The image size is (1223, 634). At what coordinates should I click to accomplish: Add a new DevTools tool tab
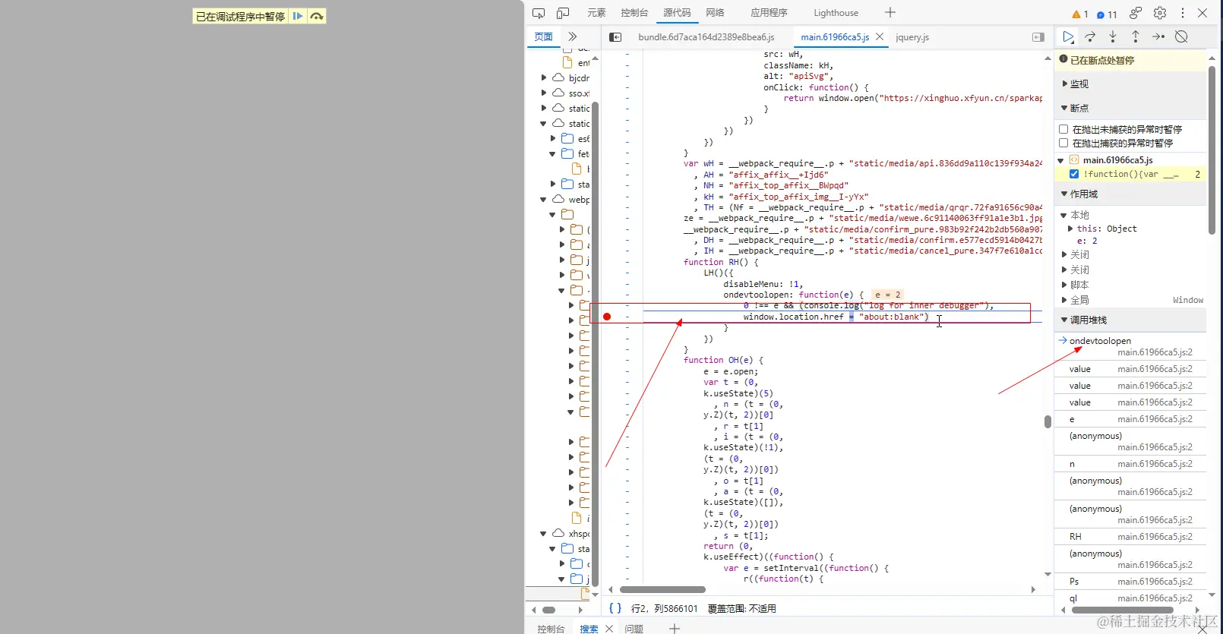tap(890, 13)
